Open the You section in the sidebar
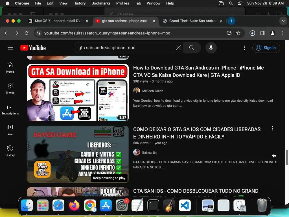Viewport: 289px width, 217px height. pyautogui.click(x=10, y=130)
